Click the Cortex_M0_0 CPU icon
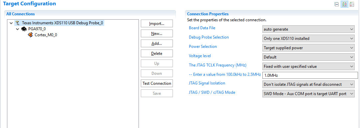 [31, 35]
